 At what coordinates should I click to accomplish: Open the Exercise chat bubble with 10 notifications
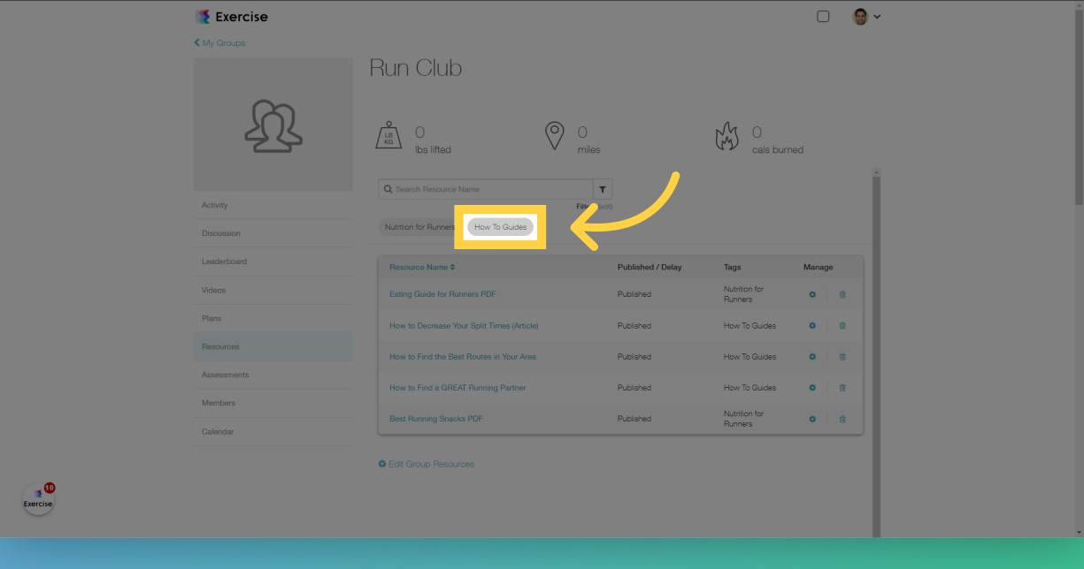38,500
